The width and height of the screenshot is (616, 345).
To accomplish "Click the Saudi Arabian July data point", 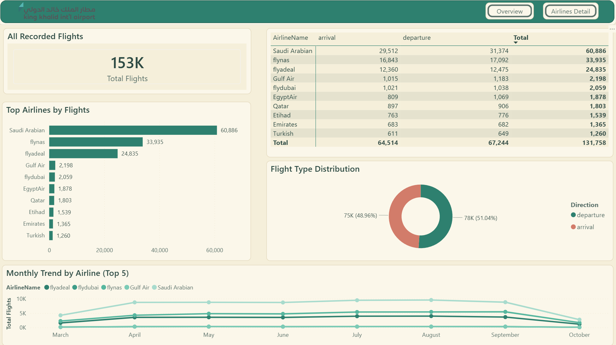I will [357, 300].
